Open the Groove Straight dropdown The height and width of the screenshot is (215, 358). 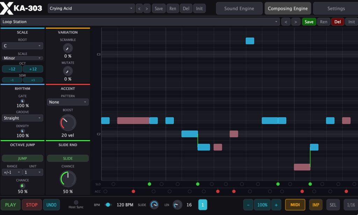pyautogui.click(x=22, y=118)
